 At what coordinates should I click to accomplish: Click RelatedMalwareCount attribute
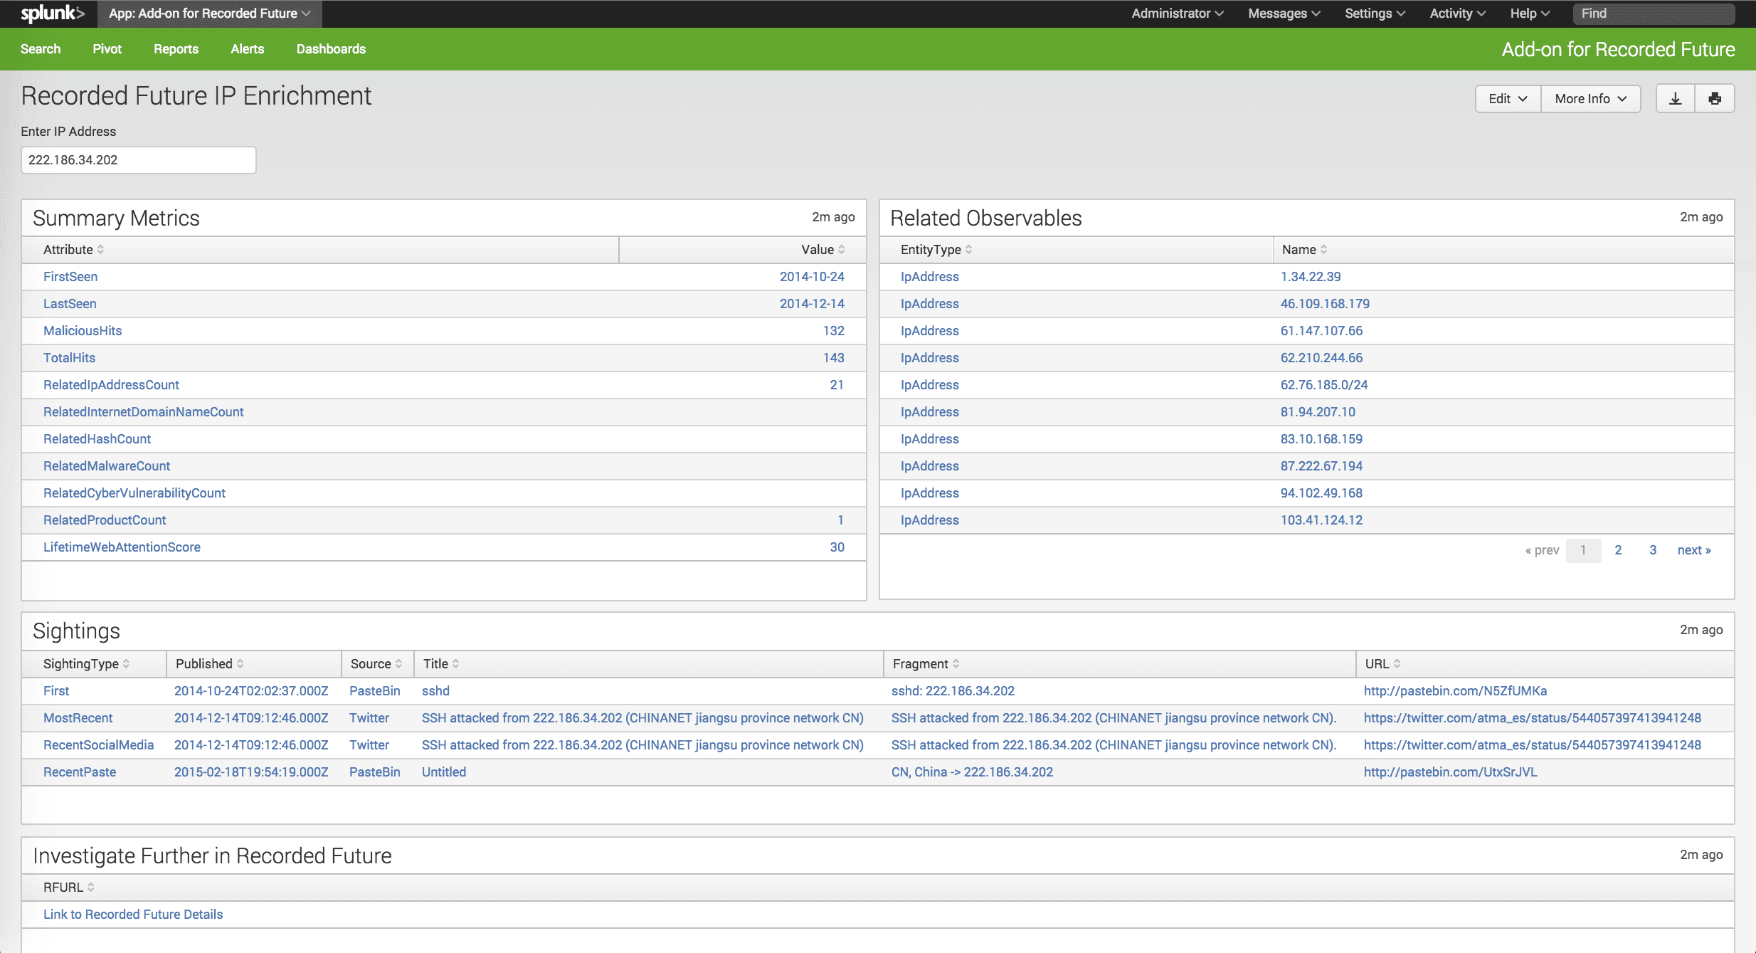pyautogui.click(x=107, y=466)
